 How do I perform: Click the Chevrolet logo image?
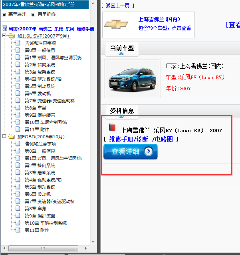116,24
